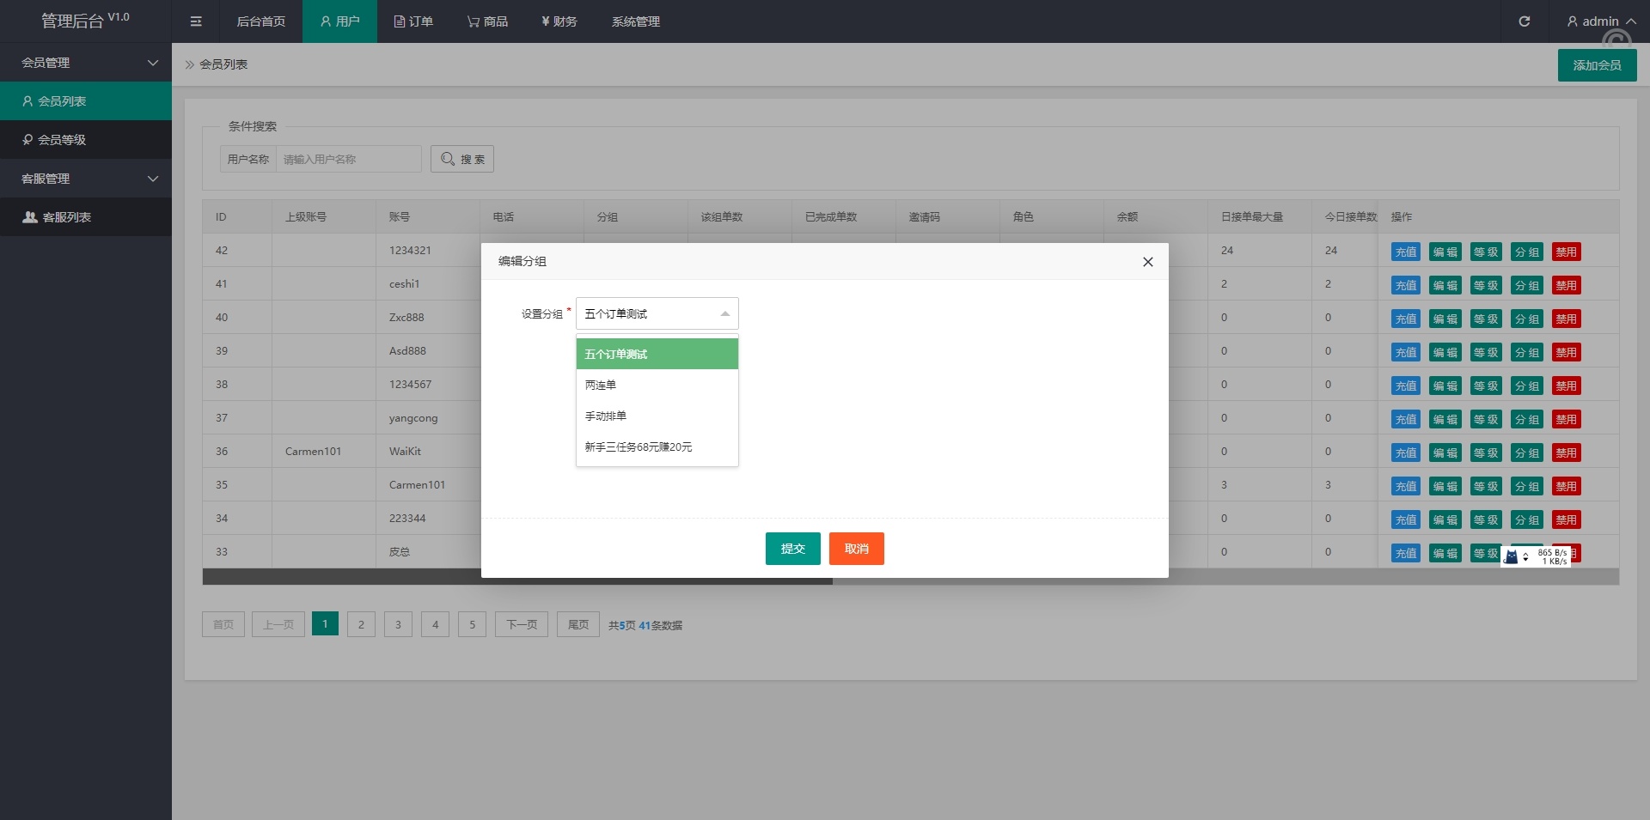This screenshot has height=820, width=1650.
Task: Close the 编辑分组 dialog with X
Action: (x=1147, y=262)
